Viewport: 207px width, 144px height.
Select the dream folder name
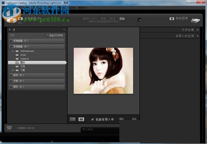coord(23,55)
